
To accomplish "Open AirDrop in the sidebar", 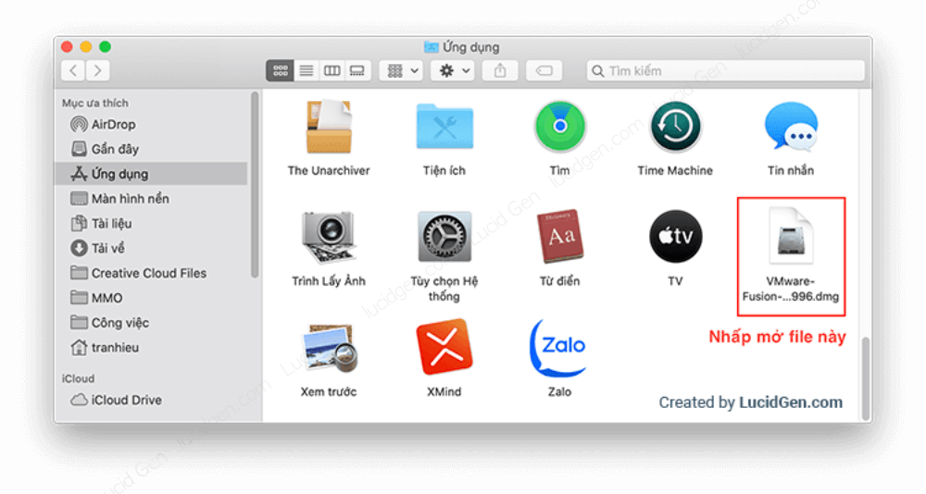I will pos(151,125).
